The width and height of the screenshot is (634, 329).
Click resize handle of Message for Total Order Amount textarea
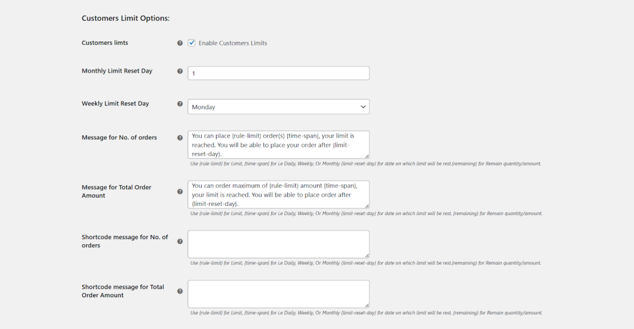point(367,206)
